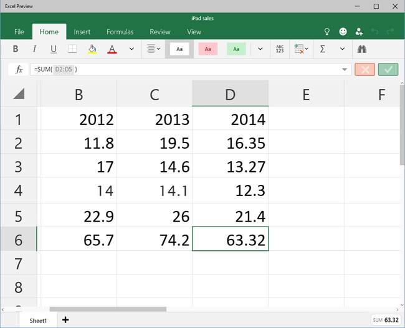Select column D header

[231, 93]
